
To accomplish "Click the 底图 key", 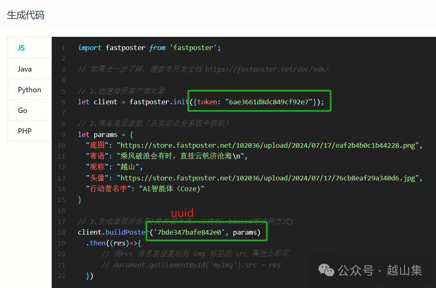I will pos(97,145).
